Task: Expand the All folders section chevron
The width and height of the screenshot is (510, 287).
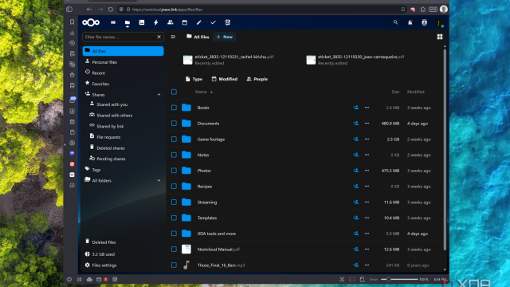Action: click(x=159, y=180)
